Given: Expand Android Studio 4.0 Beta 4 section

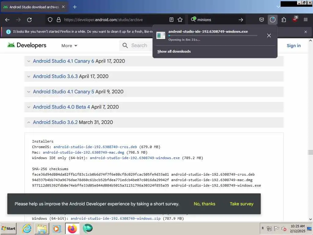Looking at the screenshot, I should 28,107.
